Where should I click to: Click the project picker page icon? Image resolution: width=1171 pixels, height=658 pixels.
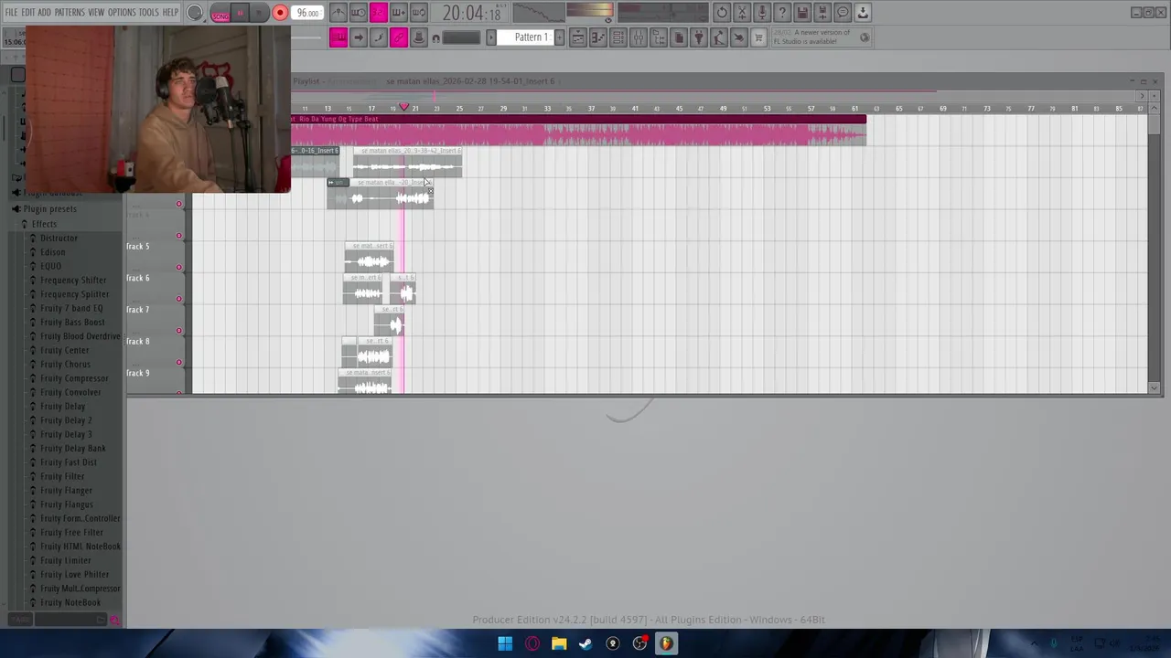(x=679, y=37)
